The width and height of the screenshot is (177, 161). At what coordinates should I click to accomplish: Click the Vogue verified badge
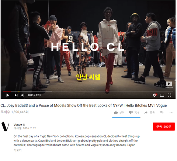coord(24,125)
